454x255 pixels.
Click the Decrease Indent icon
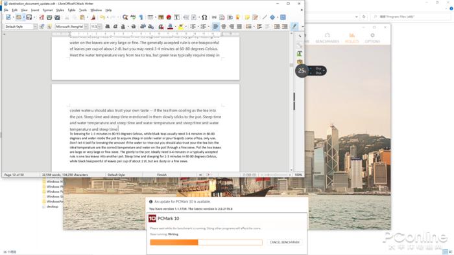point(285,27)
